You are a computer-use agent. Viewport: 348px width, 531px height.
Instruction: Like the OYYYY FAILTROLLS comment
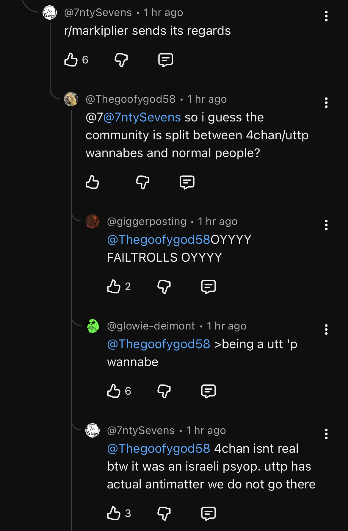114,287
